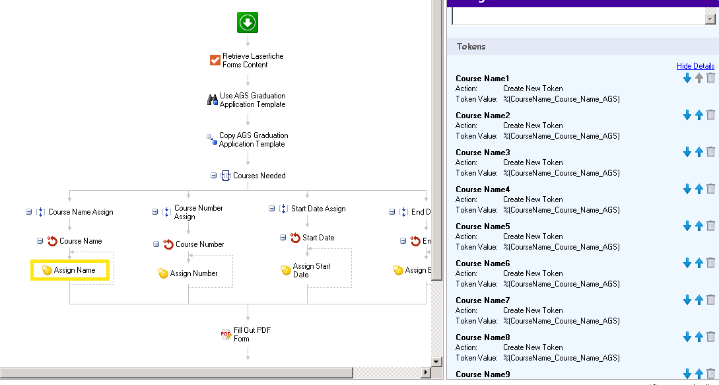This screenshot has width=719, height=385.
Task: Select the Copy AGS Graduation Application Template icon
Action: [x=212, y=139]
